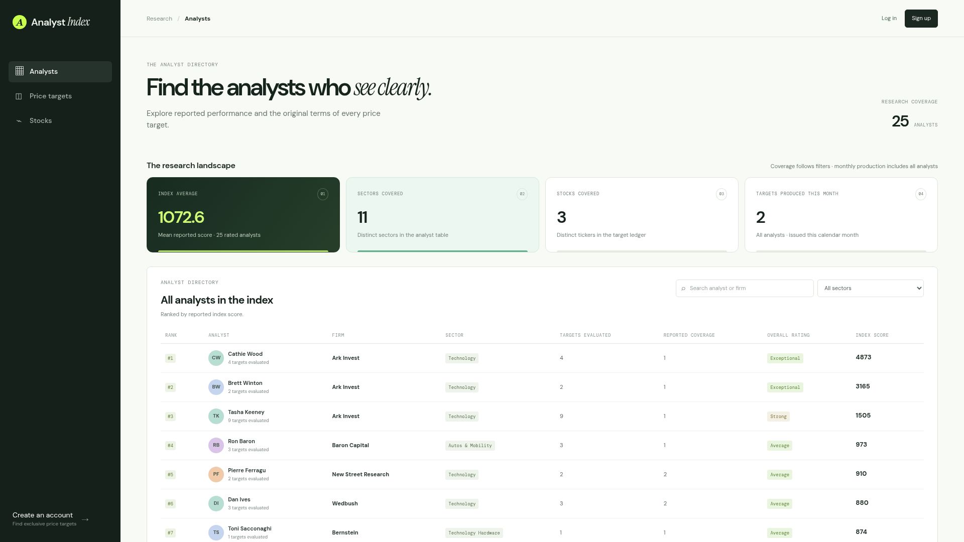
Task: Sort by Targets Evaluated column header
Action: [585, 335]
